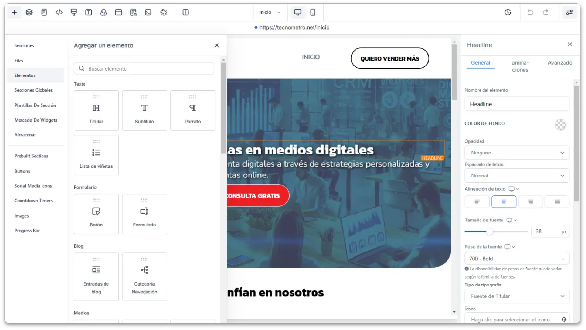Open the custom code brackets icon

point(59,12)
